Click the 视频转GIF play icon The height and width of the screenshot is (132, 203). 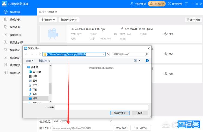point(5,34)
